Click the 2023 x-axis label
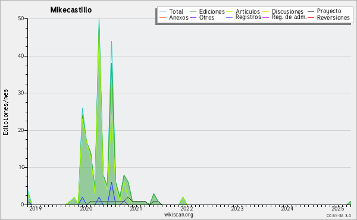357x220 pixels. pos(237,208)
